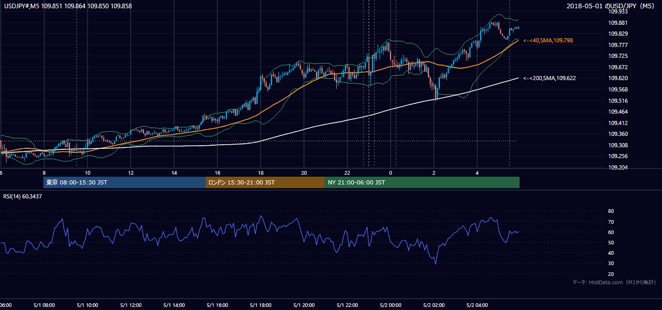The width and height of the screenshot is (662, 310).
Task: Select the orange 40 SMA label 109.798
Action: [548, 40]
